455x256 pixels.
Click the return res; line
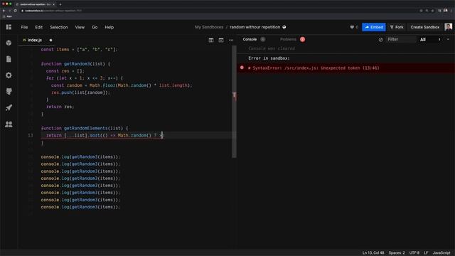tap(60, 107)
